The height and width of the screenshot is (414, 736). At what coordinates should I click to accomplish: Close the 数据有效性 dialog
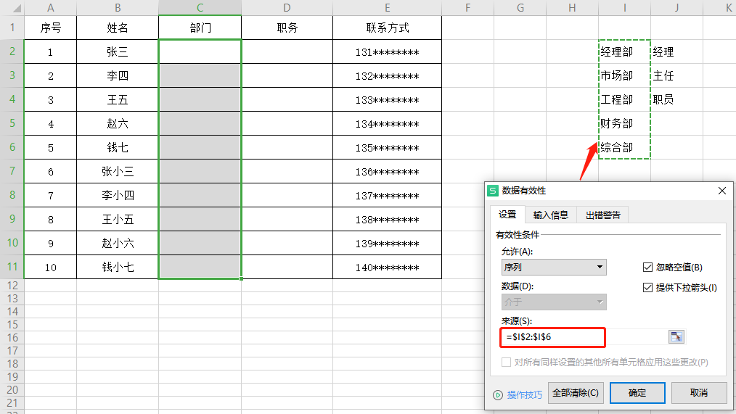[722, 191]
